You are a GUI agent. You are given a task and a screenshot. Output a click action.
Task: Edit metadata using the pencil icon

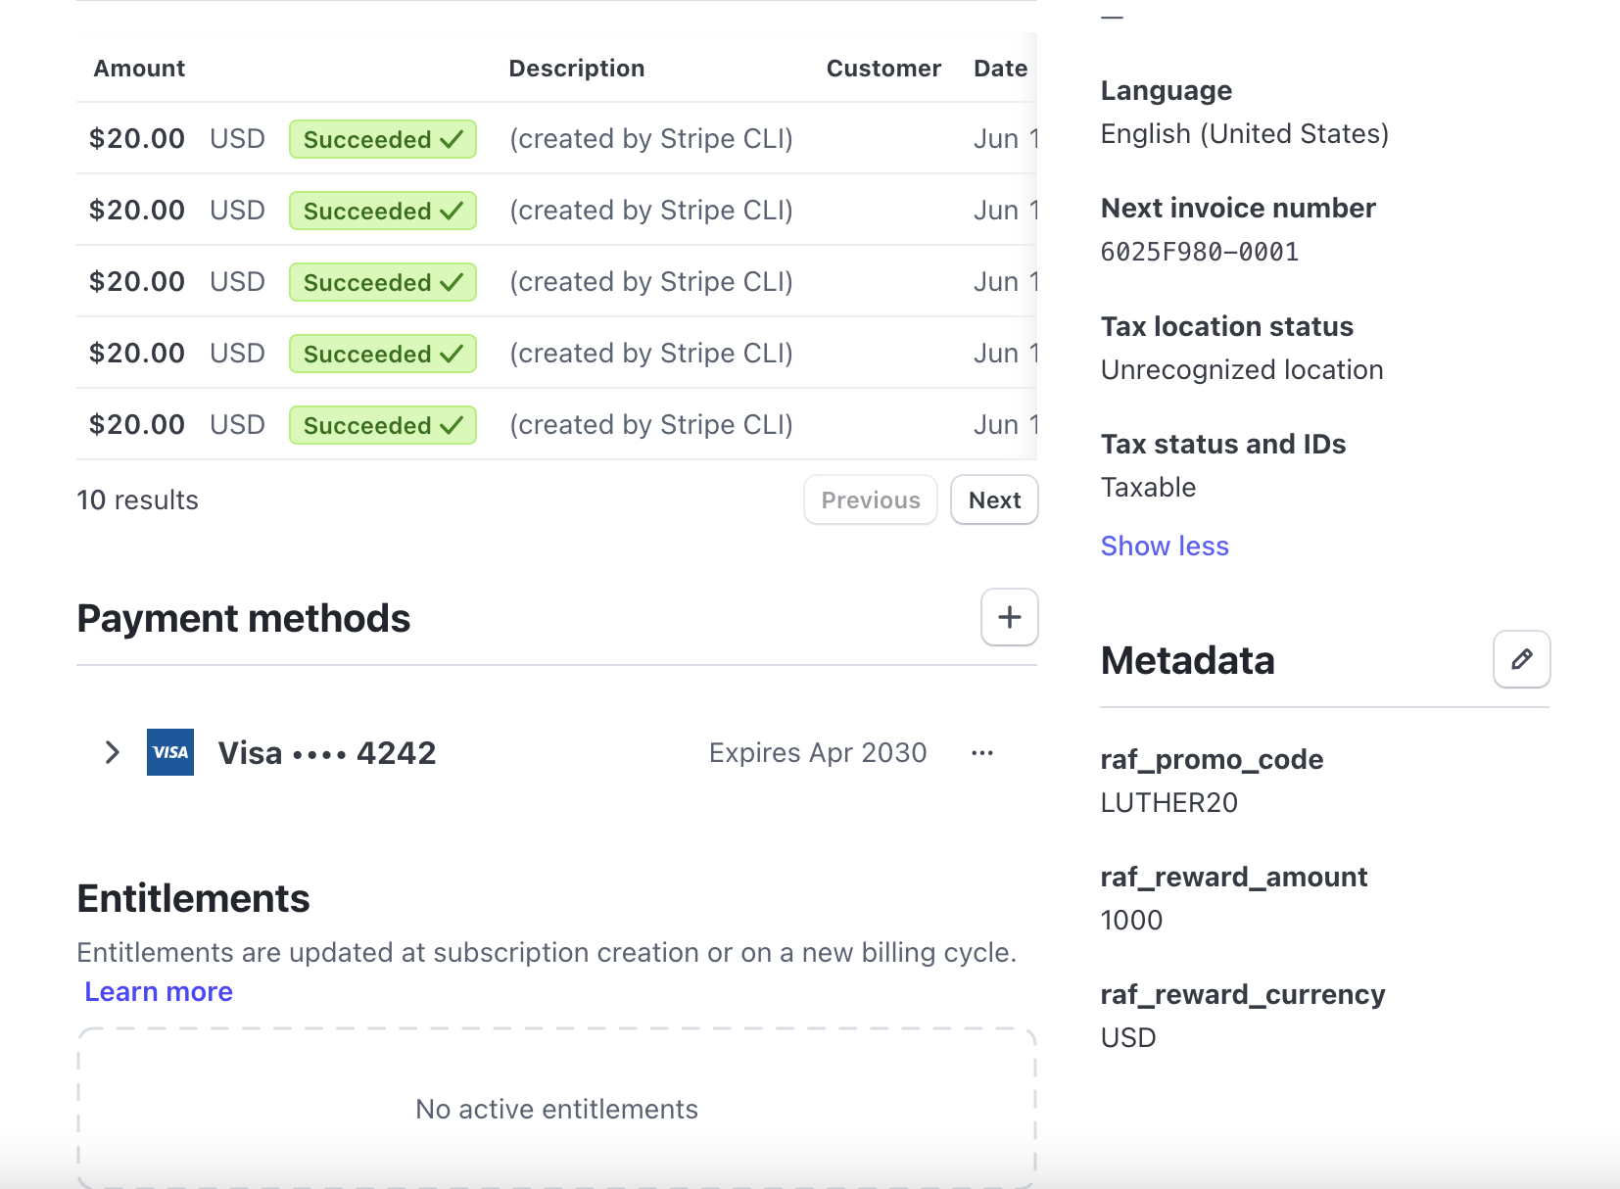point(1521,659)
